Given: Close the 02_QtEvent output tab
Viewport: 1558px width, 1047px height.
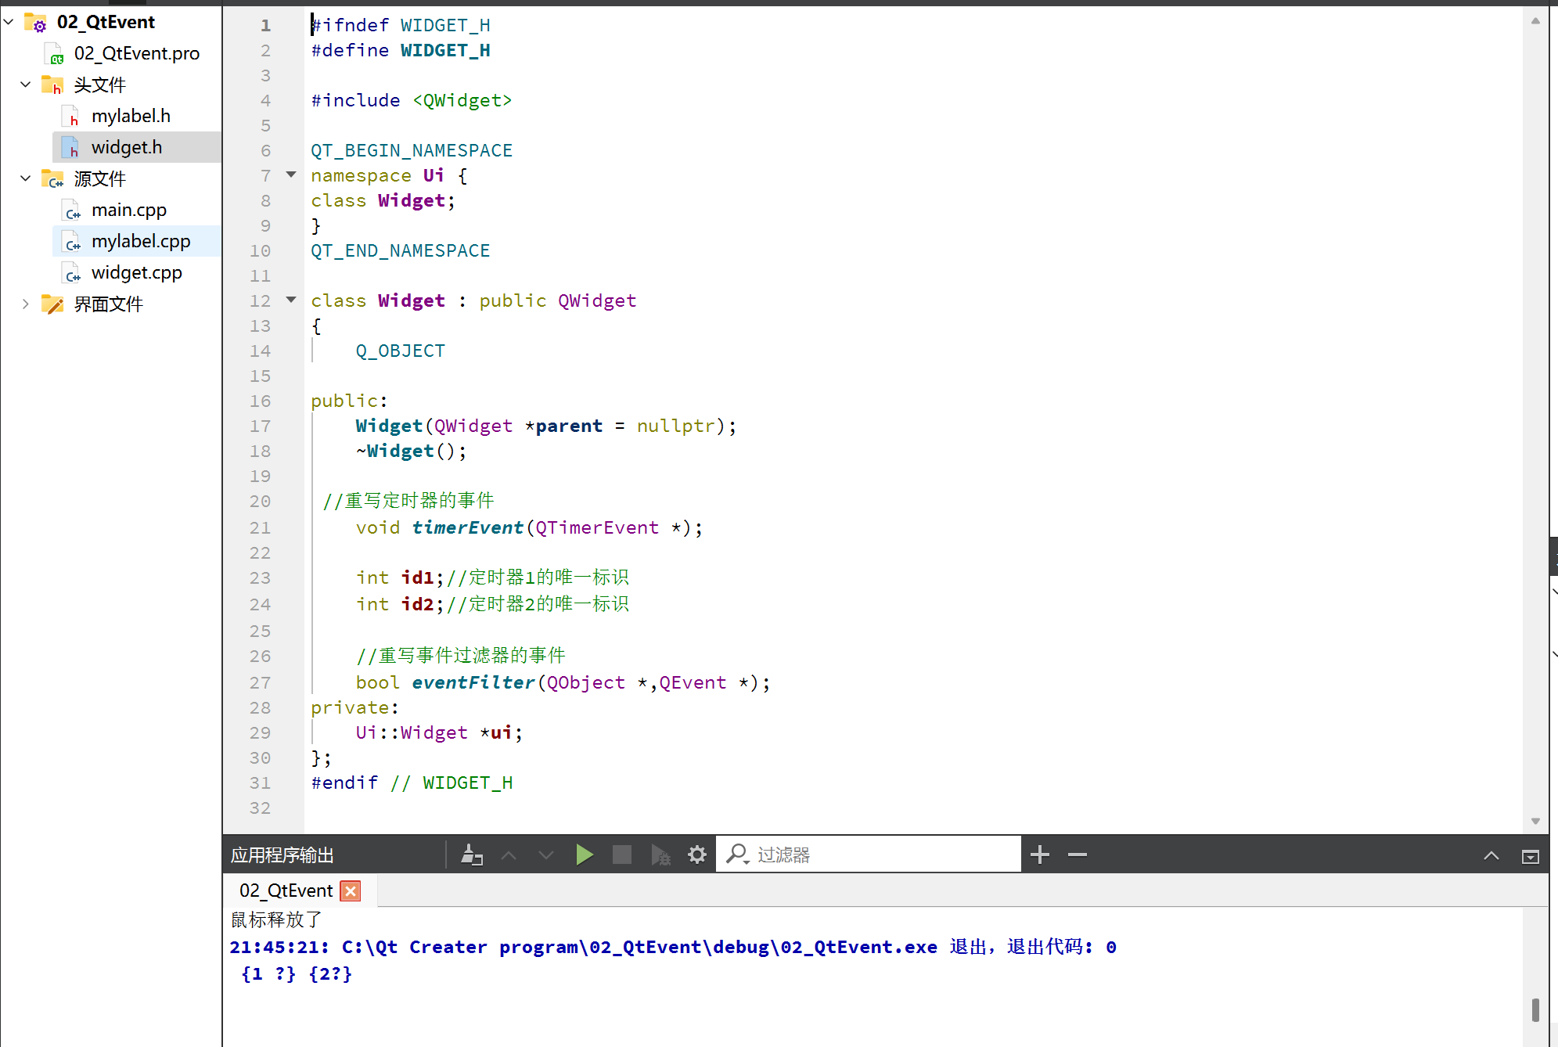Looking at the screenshot, I should [351, 891].
